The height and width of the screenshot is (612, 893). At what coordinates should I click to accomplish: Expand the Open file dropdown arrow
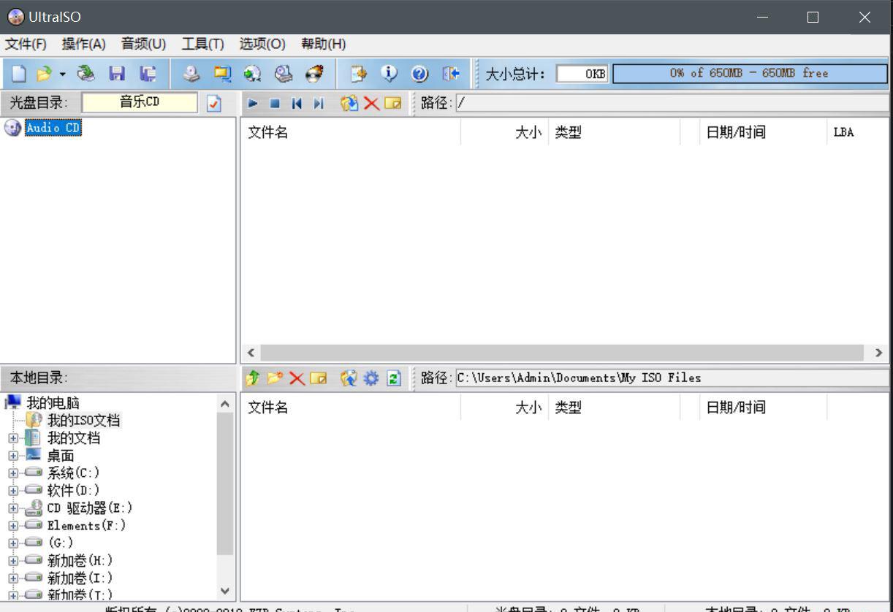click(62, 74)
